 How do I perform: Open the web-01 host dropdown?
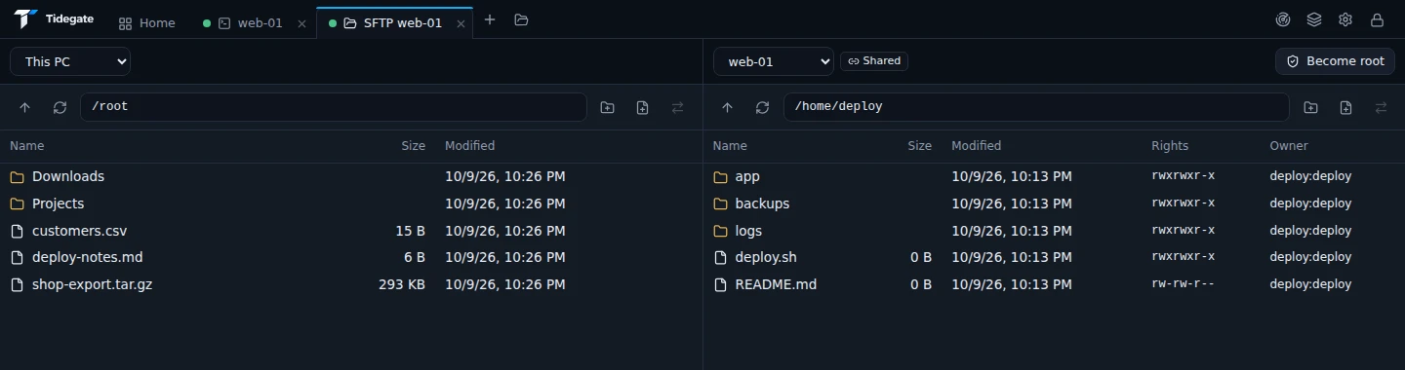point(774,61)
